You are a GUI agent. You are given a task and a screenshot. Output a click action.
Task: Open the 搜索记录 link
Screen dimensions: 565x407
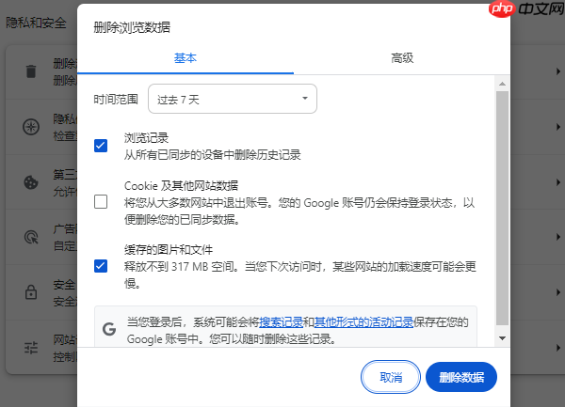click(x=281, y=322)
